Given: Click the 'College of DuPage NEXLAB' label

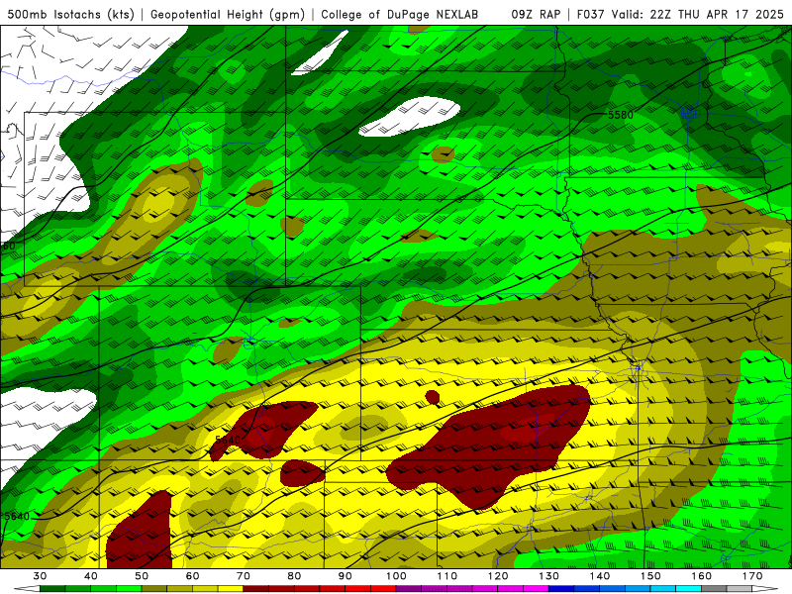Looking at the screenshot, I should tap(399, 14).
